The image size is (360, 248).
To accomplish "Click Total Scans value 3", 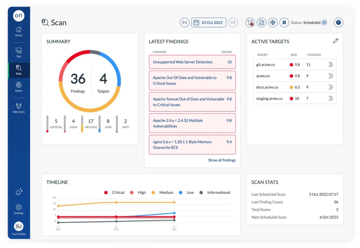I will pos(337,210).
